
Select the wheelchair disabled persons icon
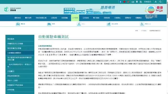click(x=142, y=24)
